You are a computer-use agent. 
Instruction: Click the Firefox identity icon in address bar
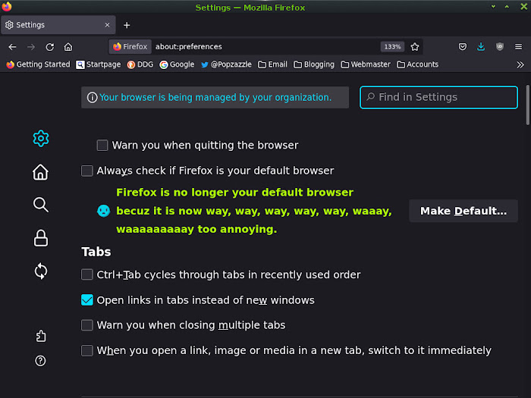tap(130, 47)
